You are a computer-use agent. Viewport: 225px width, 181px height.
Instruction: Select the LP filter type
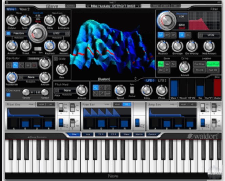[x=161, y=35]
